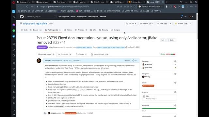Open the Jakarta EE bookmarks folder

coord(24,11)
